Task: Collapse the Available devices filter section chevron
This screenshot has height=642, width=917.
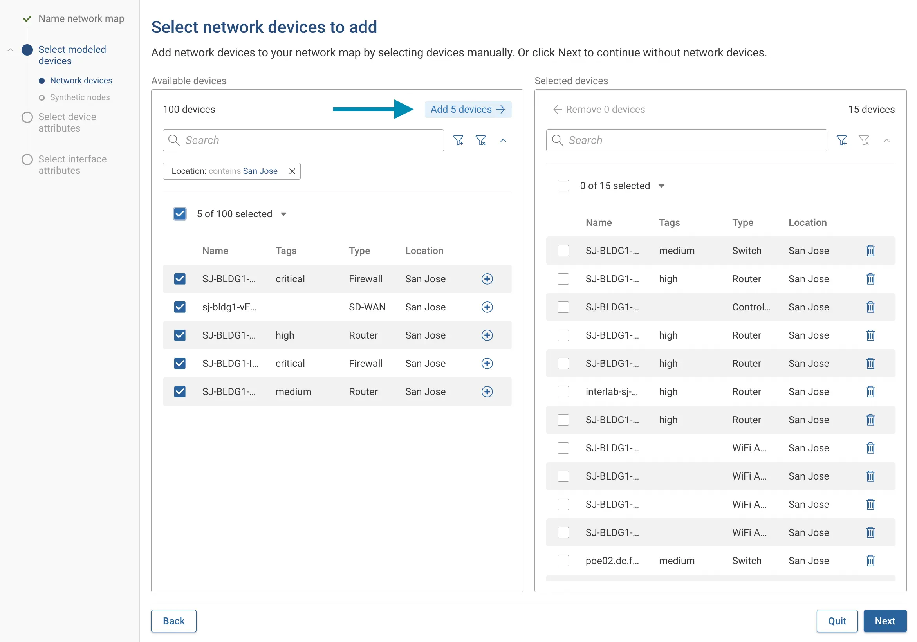Action: click(503, 140)
